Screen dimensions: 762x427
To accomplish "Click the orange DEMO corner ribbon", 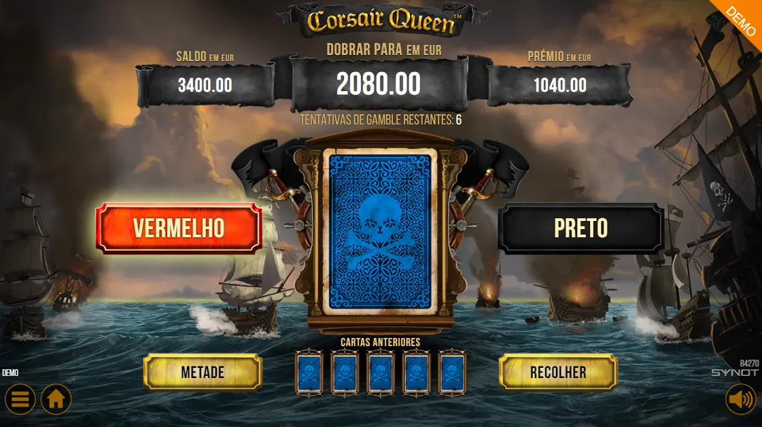I will click(x=740, y=20).
